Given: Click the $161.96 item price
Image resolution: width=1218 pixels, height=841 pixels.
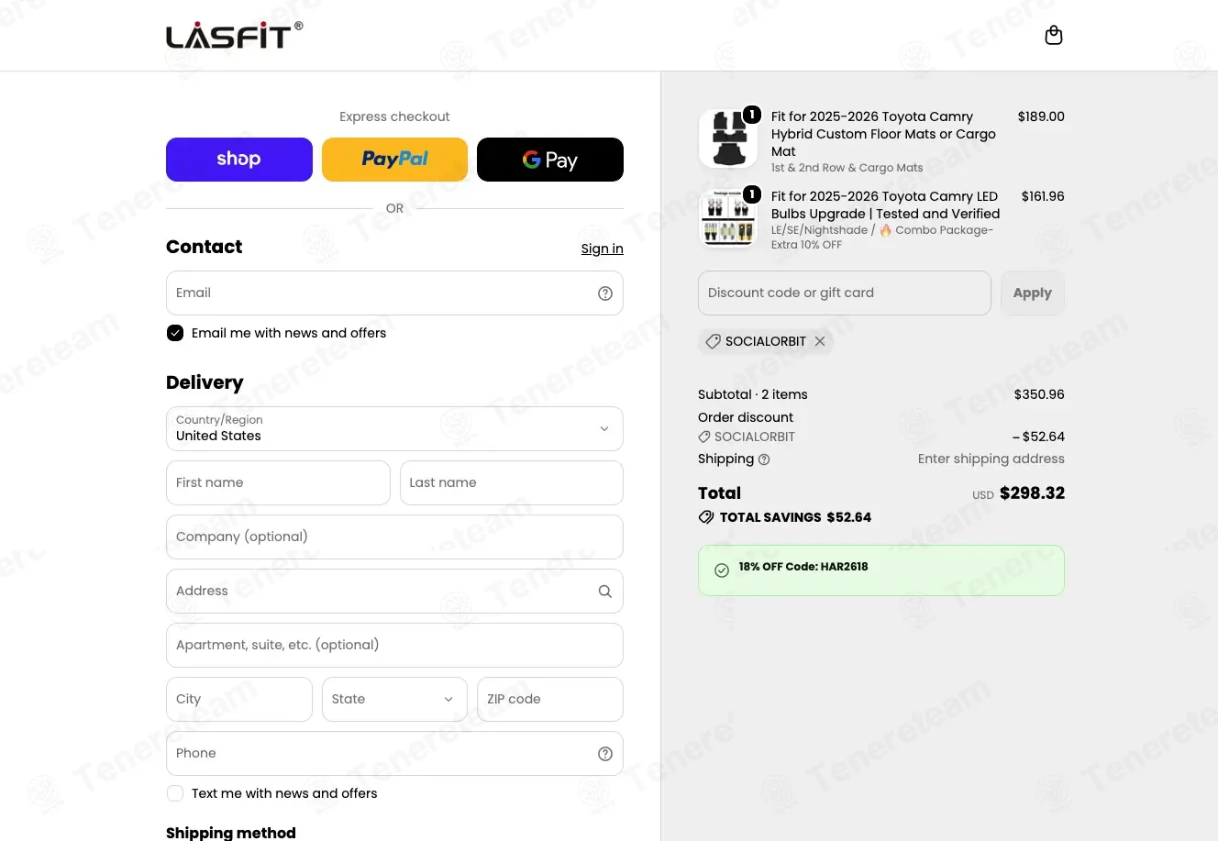Looking at the screenshot, I should pyautogui.click(x=1043, y=197).
